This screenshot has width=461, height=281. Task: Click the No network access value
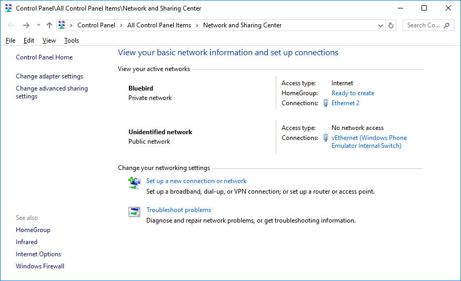click(357, 128)
